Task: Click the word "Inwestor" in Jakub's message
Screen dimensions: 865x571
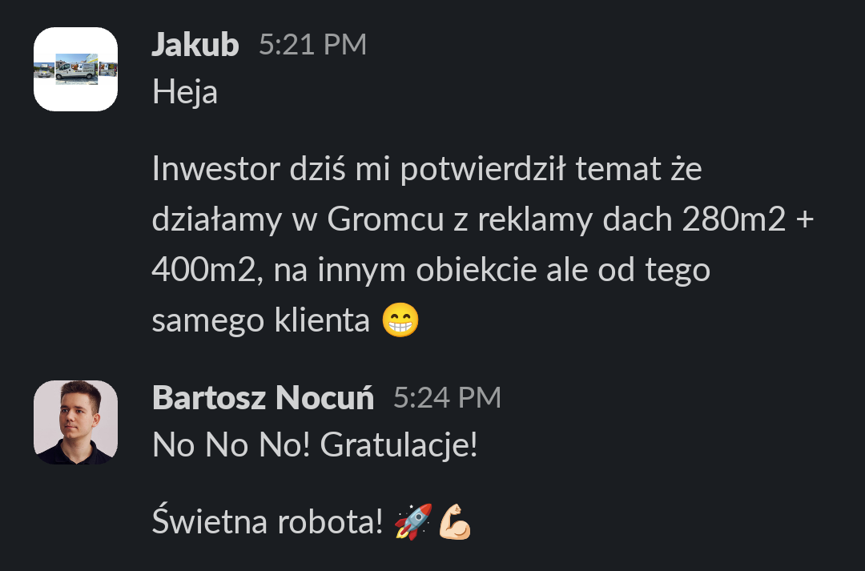Action: [215, 168]
